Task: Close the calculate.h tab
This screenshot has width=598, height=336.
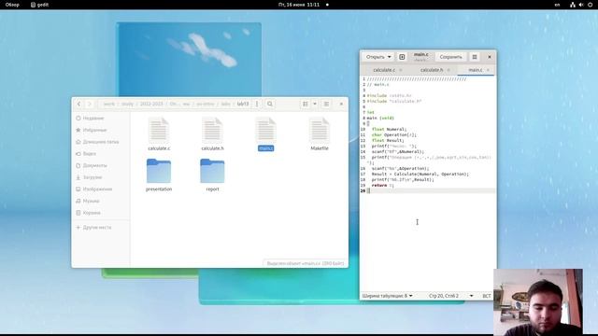Action: tap(448, 70)
